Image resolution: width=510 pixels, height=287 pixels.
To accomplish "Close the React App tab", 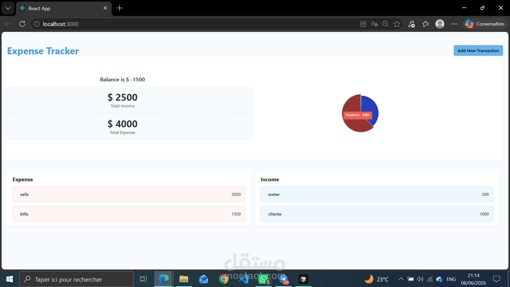I will (105, 8).
